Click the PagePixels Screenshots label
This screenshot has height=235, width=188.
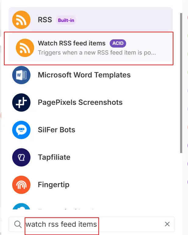click(x=80, y=102)
